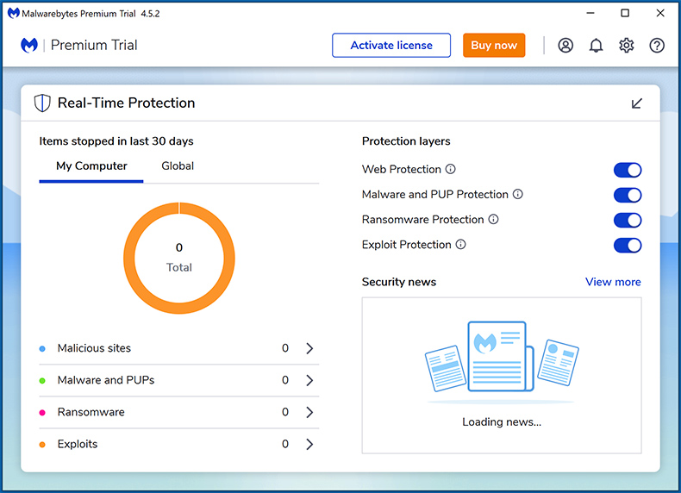Click the Loading news... text
681x493 pixels.
click(x=502, y=421)
